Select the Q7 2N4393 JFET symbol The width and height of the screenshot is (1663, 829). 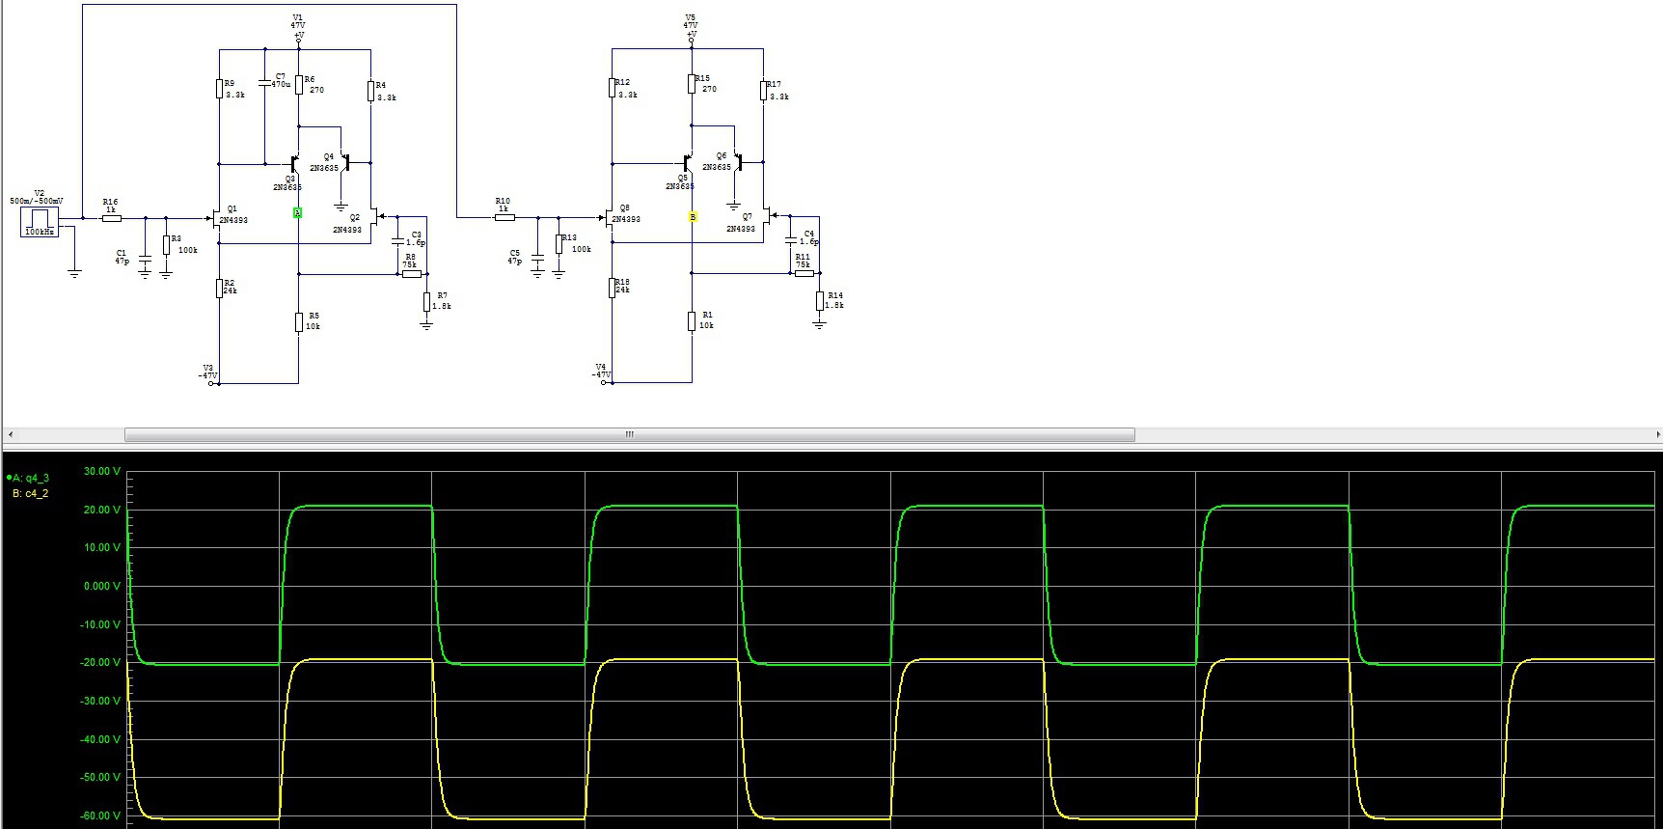[771, 216]
